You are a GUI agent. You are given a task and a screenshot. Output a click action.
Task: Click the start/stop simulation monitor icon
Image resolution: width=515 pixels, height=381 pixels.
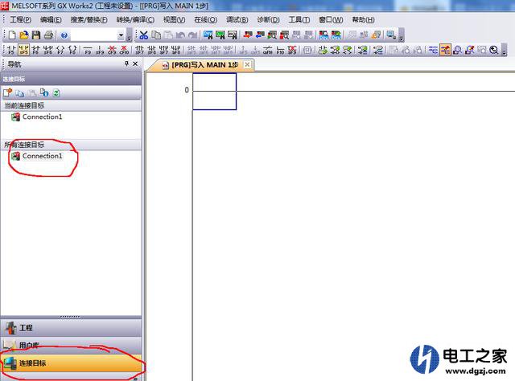(x=391, y=35)
